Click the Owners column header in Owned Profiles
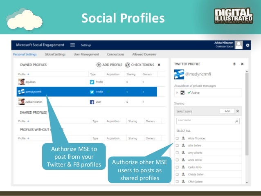The image size is (261, 196). coord(147,74)
